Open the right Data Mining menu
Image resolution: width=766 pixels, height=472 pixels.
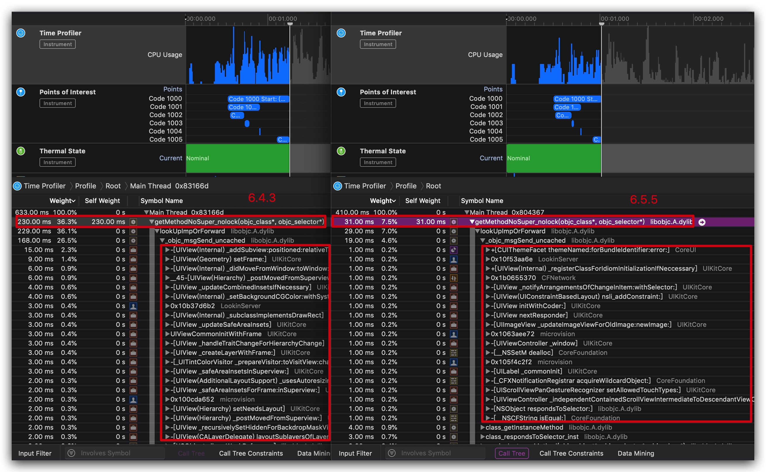pos(635,453)
